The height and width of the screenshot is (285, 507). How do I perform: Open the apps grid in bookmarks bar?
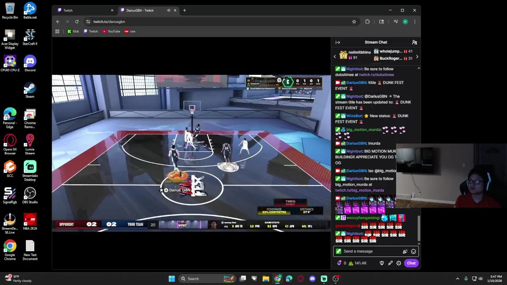(x=57, y=31)
